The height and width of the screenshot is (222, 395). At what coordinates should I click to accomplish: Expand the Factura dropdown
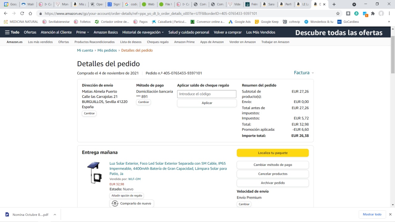304,73
